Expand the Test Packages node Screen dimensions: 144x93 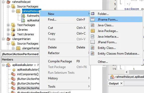[x=8, y=25]
